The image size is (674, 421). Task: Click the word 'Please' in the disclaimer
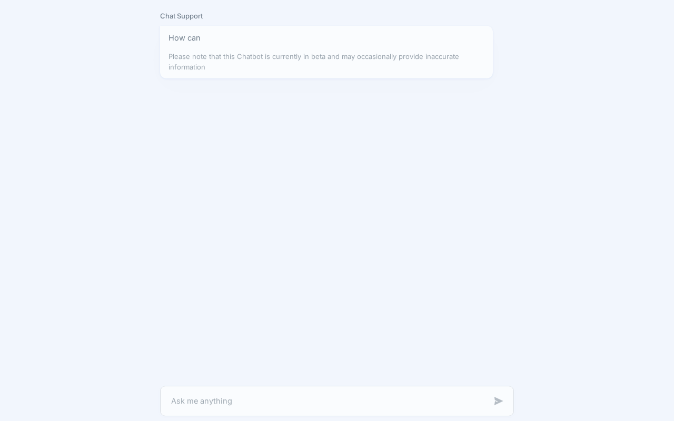coord(179,57)
